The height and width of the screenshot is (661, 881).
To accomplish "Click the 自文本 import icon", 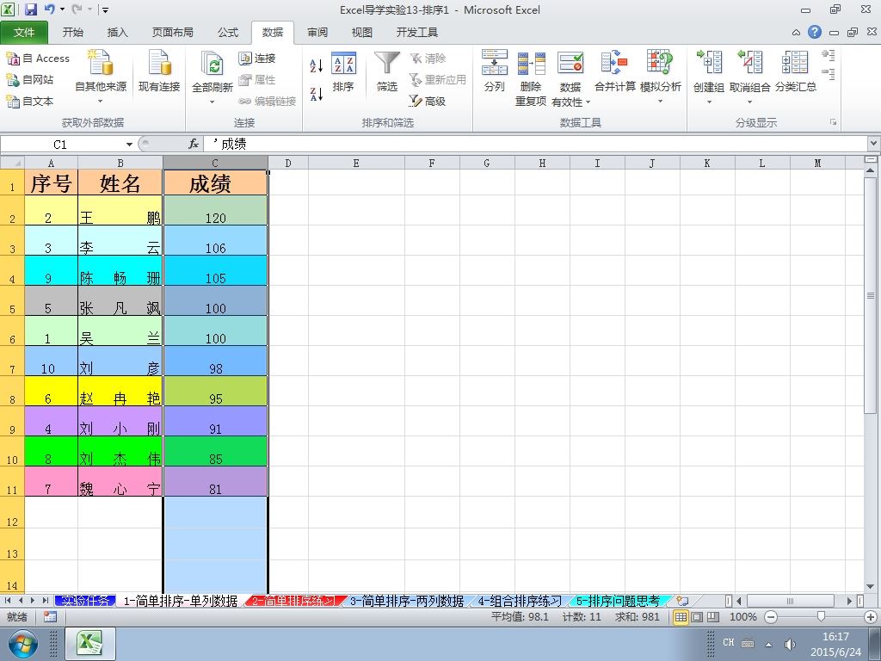I will click(x=12, y=102).
